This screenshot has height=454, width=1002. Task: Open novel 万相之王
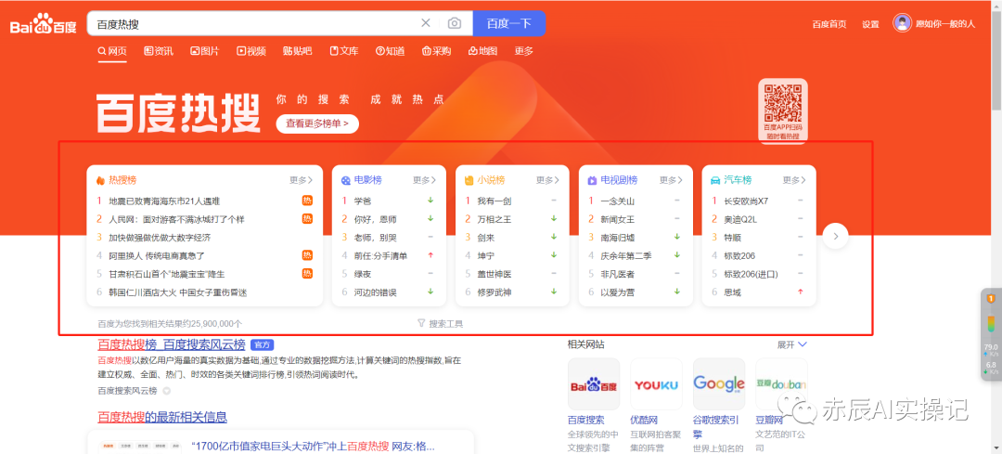coord(494,219)
